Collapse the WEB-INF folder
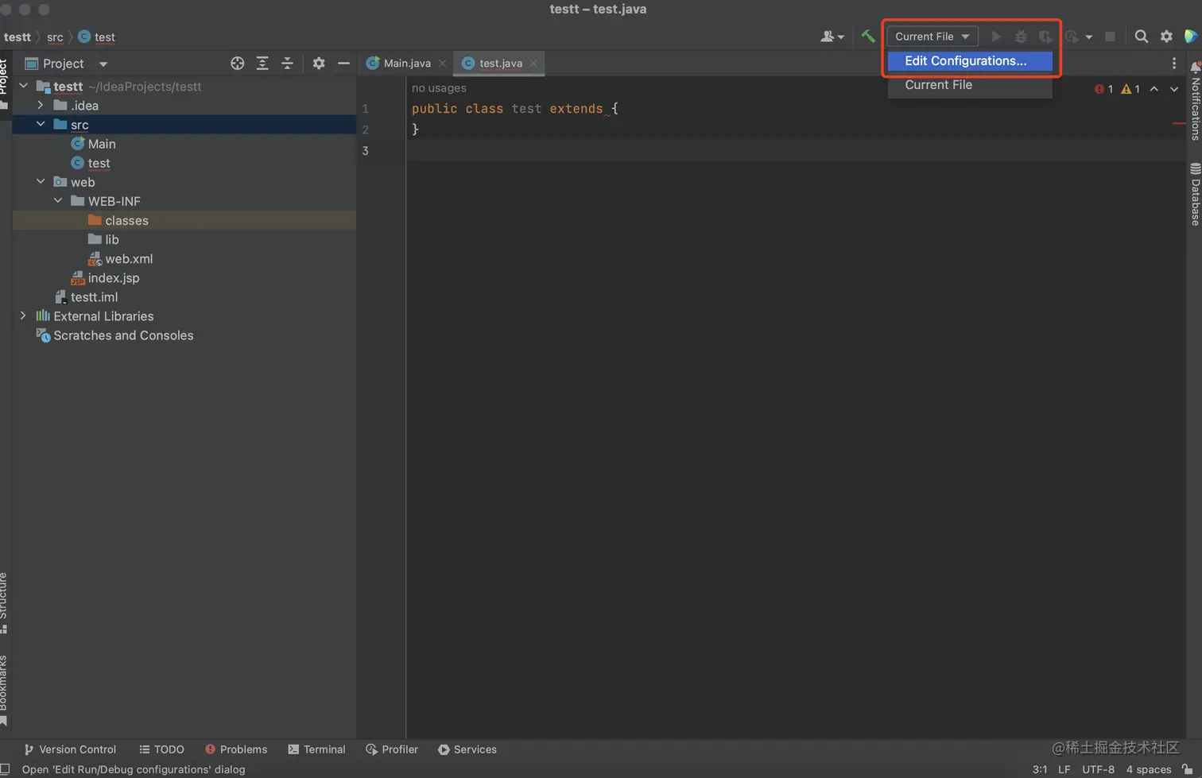 coord(58,201)
